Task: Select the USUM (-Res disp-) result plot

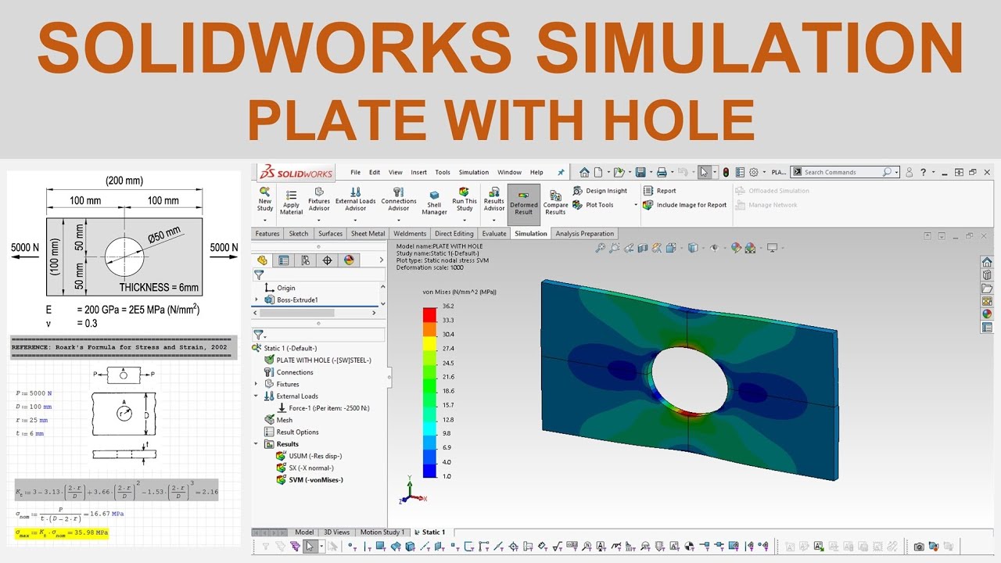Action: pos(309,456)
